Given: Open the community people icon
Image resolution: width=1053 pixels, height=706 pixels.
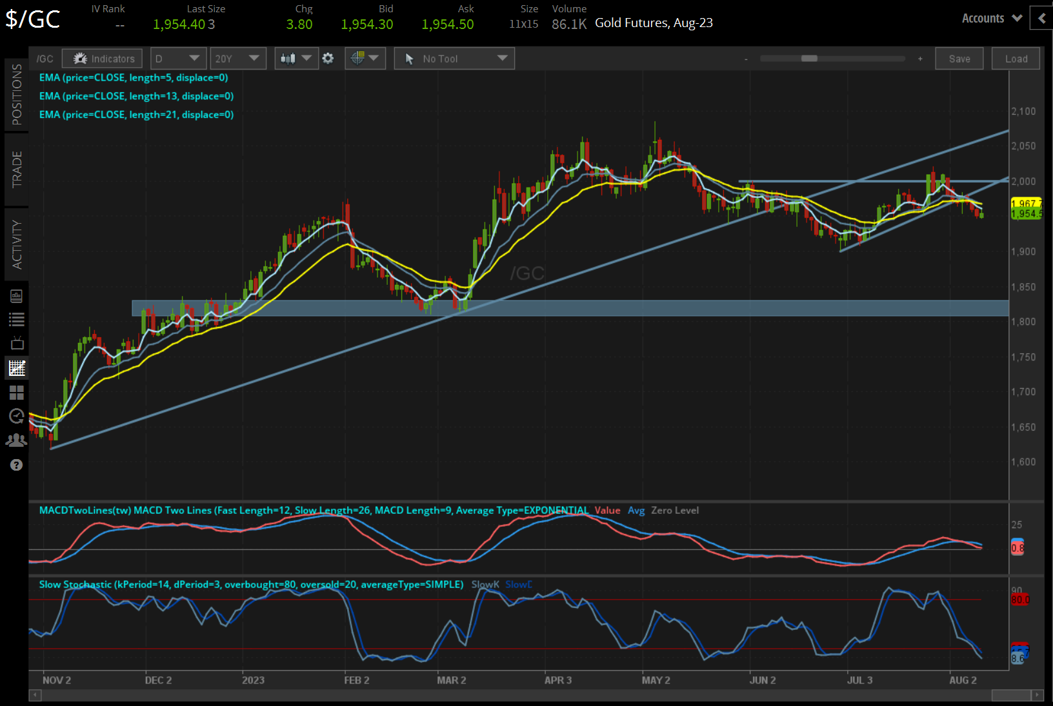Looking at the screenshot, I should click(x=17, y=440).
